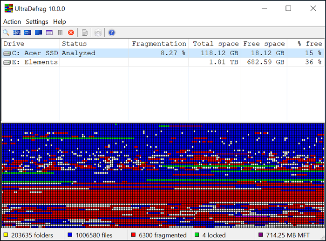Viewport: 326px width, 241px height.
Task: Click the C: drive disk icon
Action: 7,53
